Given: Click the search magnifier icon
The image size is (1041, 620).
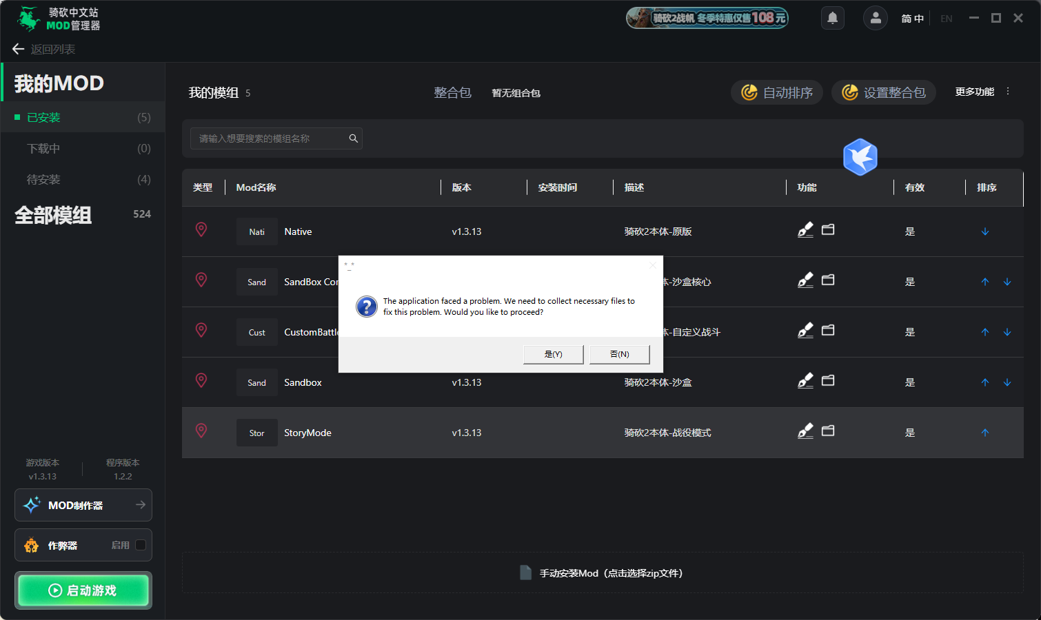Looking at the screenshot, I should click(353, 138).
